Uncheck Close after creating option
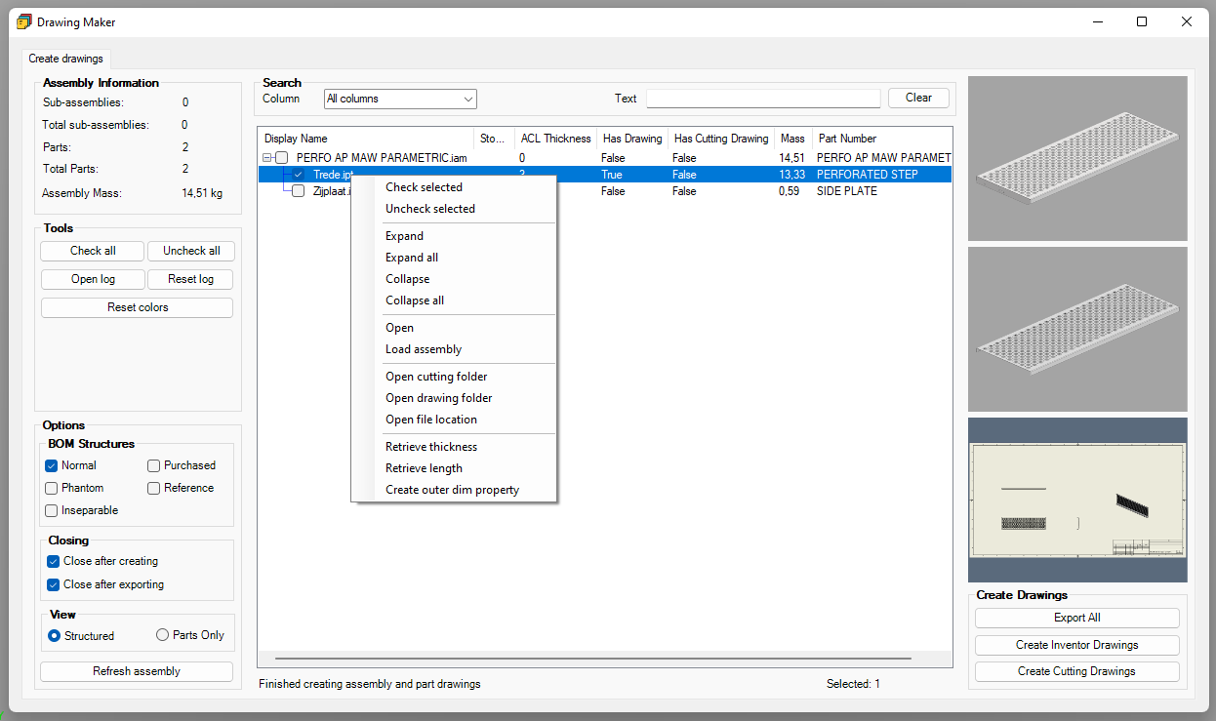Screen dimensions: 1216x721 (x=54, y=562)
